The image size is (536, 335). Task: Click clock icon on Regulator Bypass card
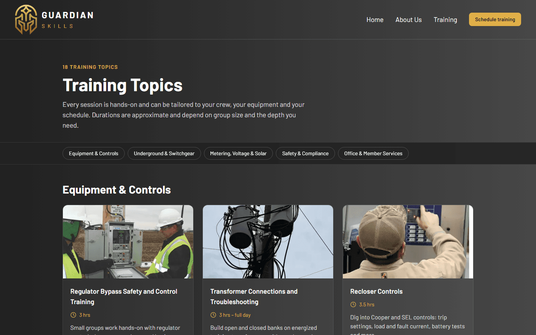click(73, 315)
